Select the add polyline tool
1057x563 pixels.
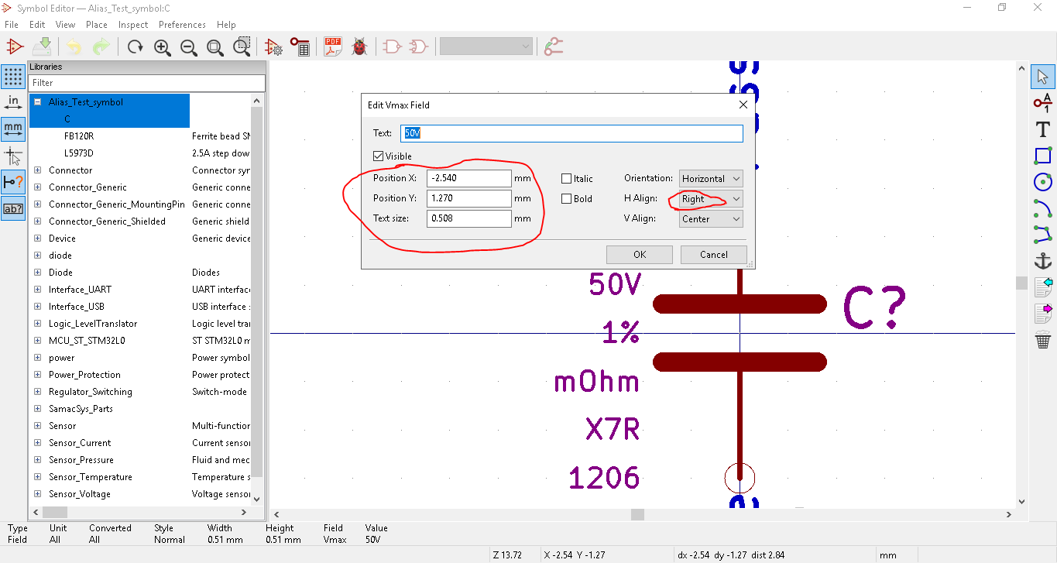point(1042,235)
